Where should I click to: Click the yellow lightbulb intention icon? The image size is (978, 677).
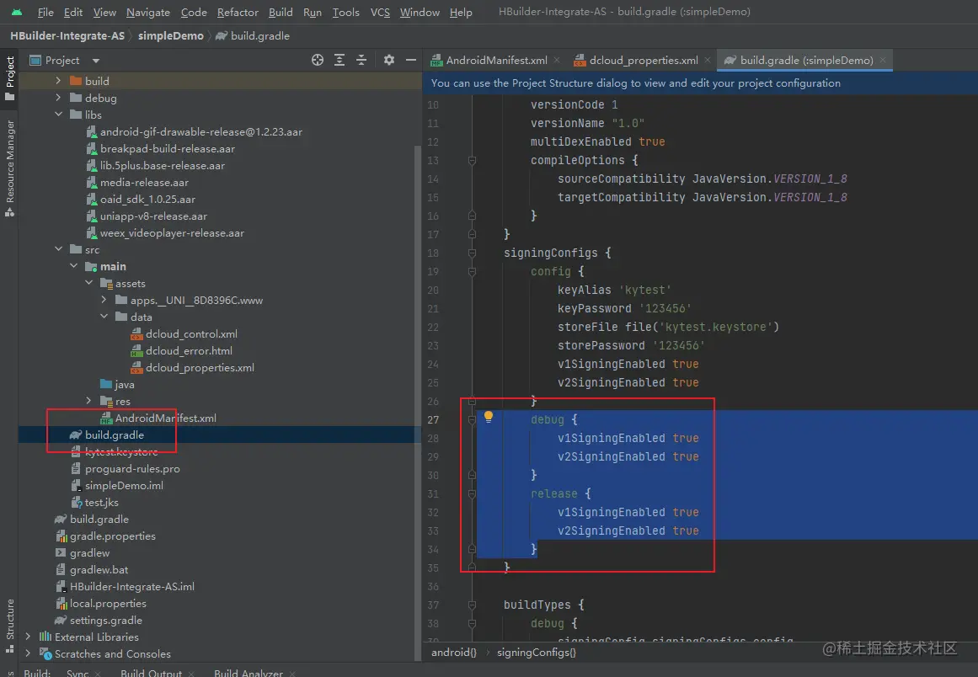click(489, 417)
